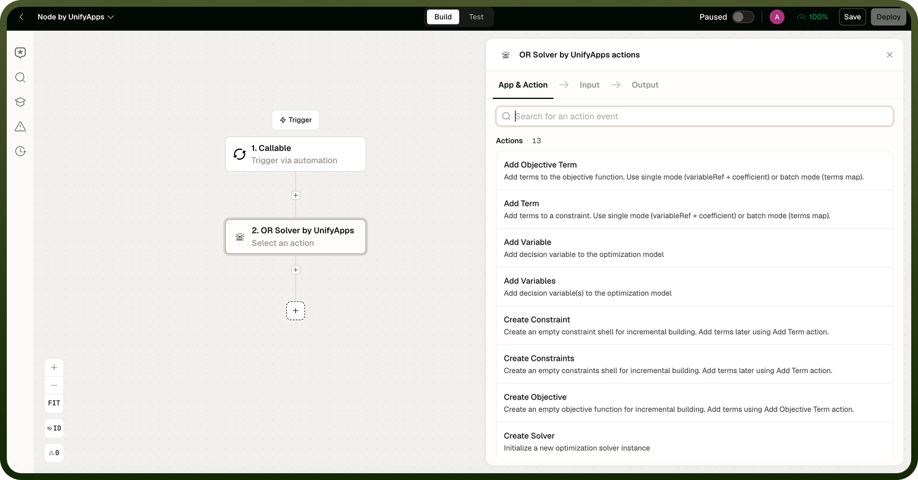Click the user avatar A
This screenshot has height=480, width=918.
pyautogui.click(x=777, y=17)
